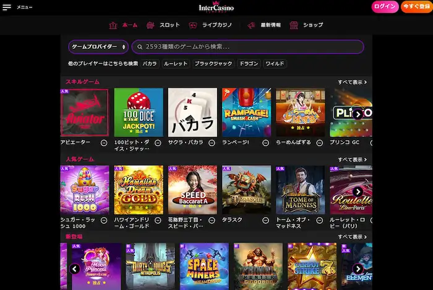
Task: Open the アビエーター info circle icon
Action: [x=104, y=143]
